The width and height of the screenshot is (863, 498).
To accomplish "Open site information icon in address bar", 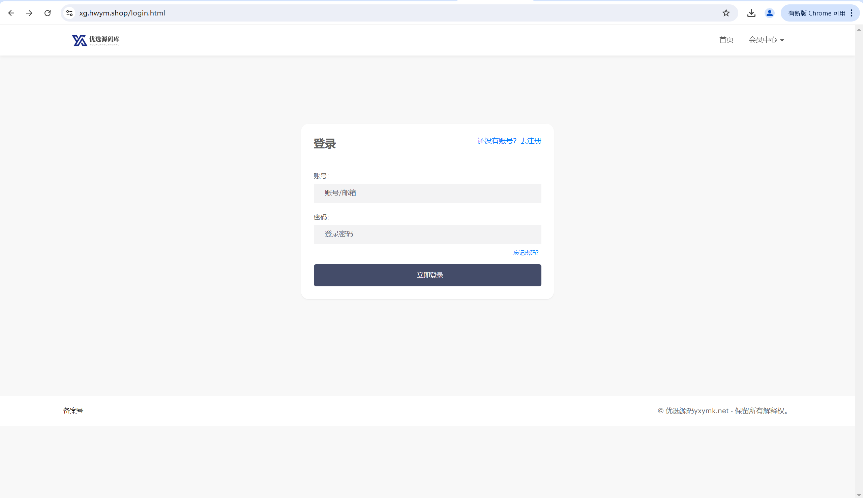I will coord(69,13).
